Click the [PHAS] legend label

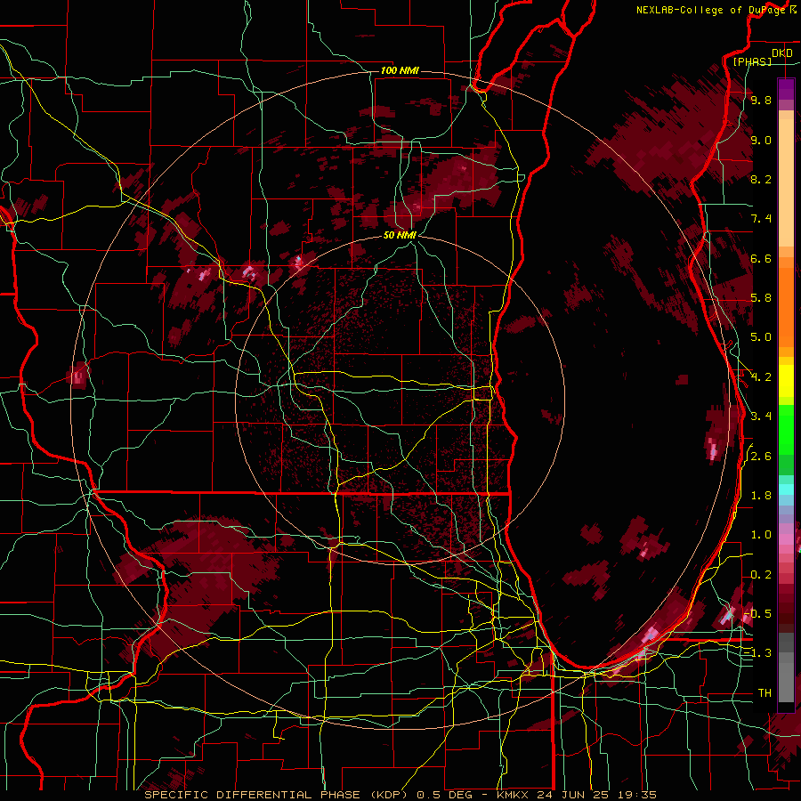pyautogui.click(x=752, y=61)
